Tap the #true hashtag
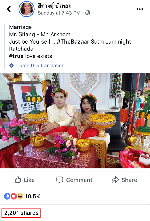Viewport: 150px width, 221px height. (16, 56)
